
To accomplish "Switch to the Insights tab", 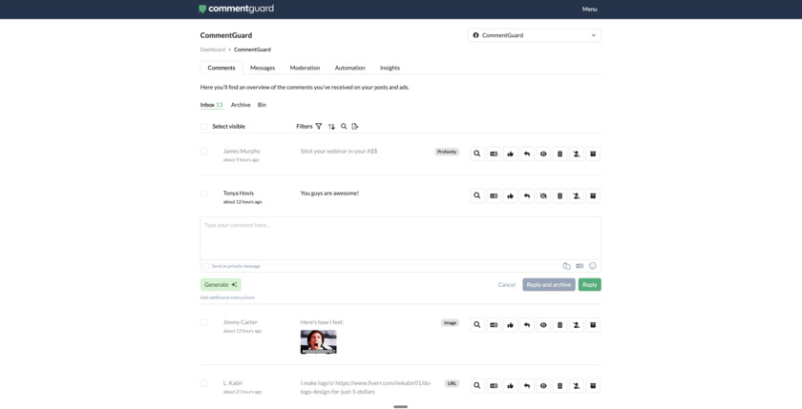I will pyautogui.click(x=390, y=68).
